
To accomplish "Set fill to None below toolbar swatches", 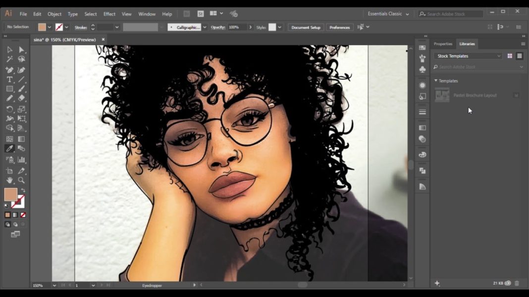I will click(22, 214).
